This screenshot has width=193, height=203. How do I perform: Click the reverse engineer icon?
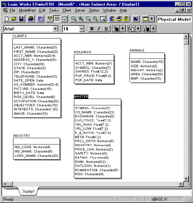coord(119,19)
